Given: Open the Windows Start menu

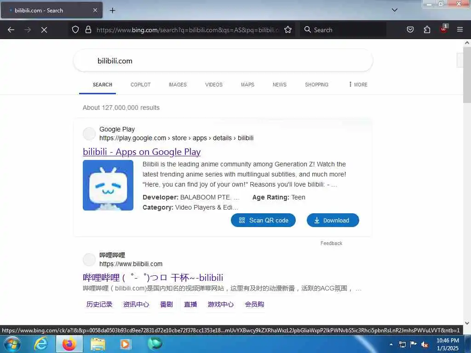Looking at the screenshot, I should click(12, 344).
